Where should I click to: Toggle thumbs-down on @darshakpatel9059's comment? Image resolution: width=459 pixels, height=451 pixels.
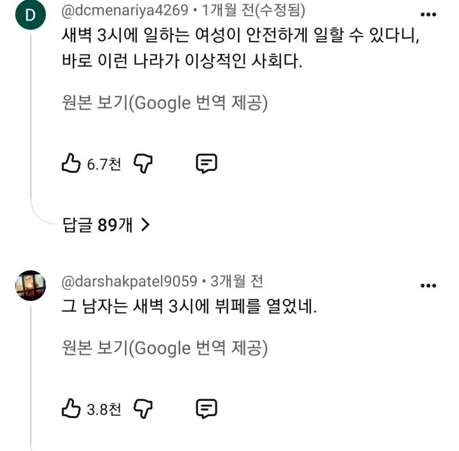(143, 408)
